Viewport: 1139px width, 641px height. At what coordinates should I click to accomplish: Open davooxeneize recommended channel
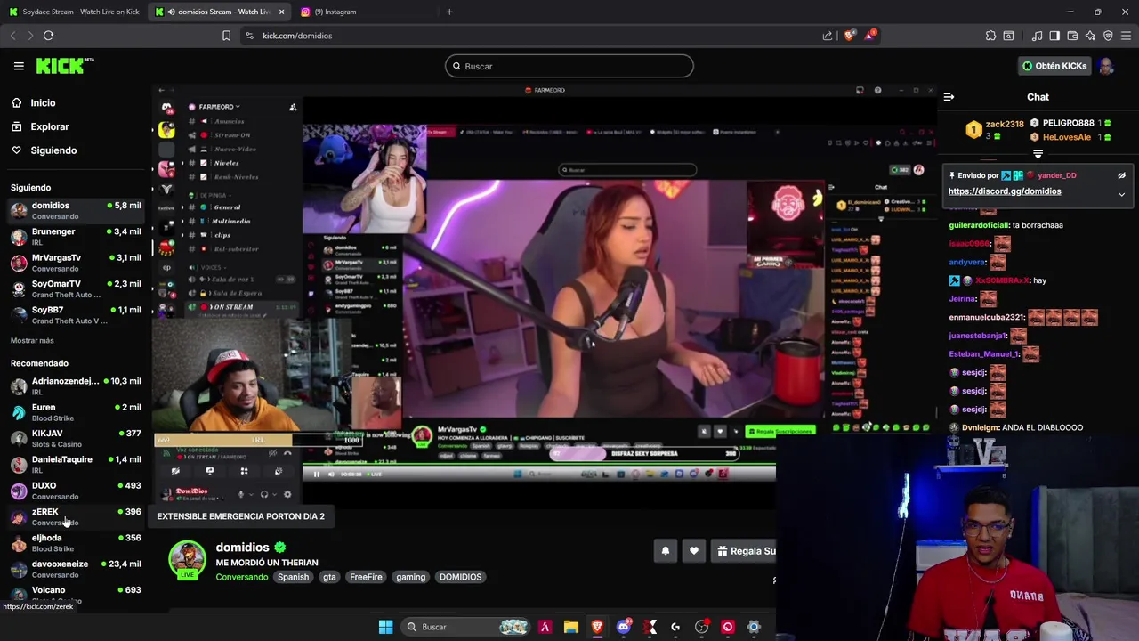click(76, 569)
